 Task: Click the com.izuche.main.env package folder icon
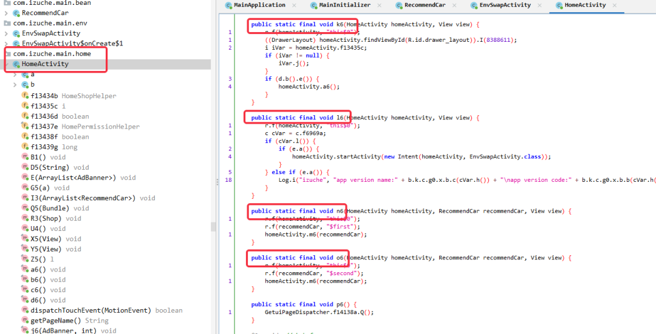pos(7,23)
